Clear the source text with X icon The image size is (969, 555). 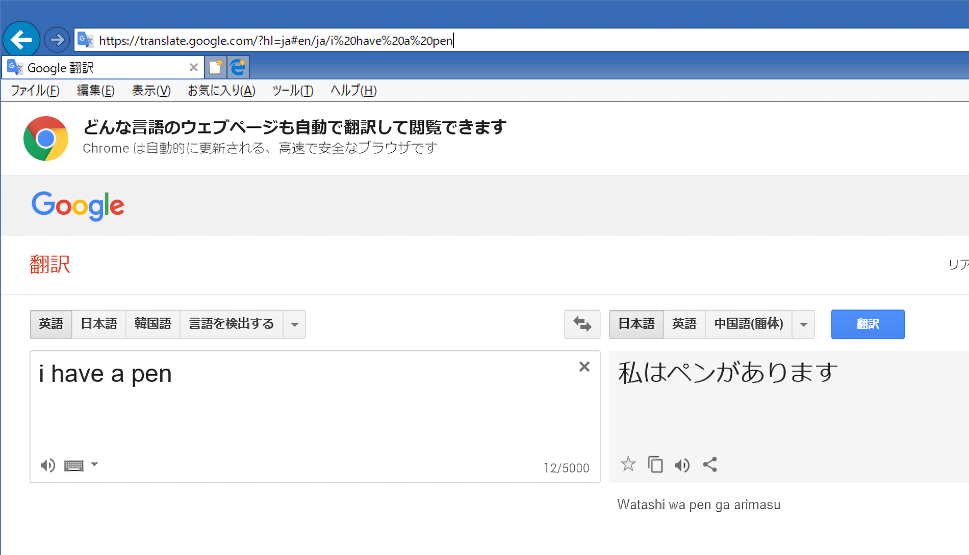(x=584, y=367)
